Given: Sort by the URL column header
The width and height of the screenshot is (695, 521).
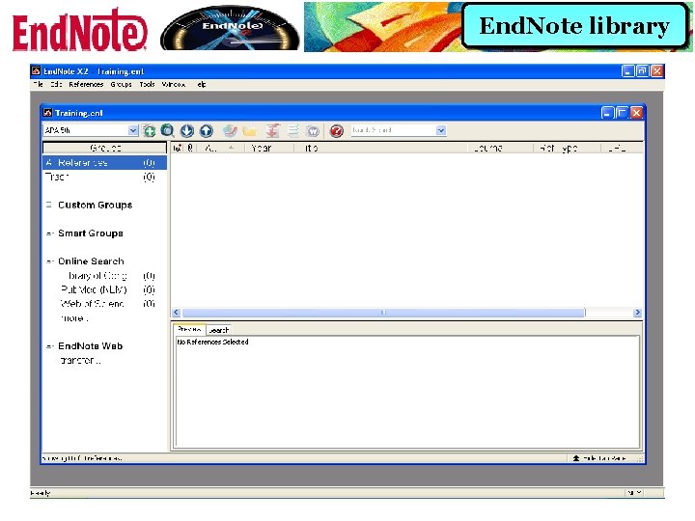Looking at the screenshot, I should pos(622,148).
